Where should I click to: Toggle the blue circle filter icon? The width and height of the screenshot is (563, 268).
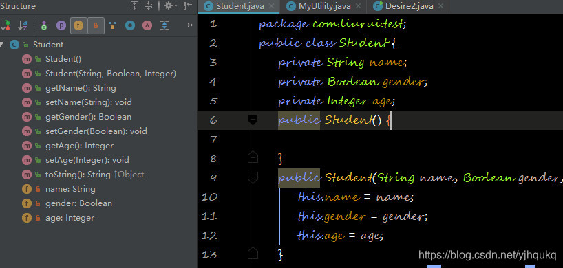pos(130,25)
